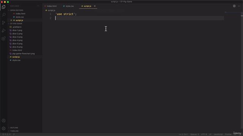The image size is (243, 136).
Task: Open editor More Actions ellipsis menu
Action: pos(239,6)
